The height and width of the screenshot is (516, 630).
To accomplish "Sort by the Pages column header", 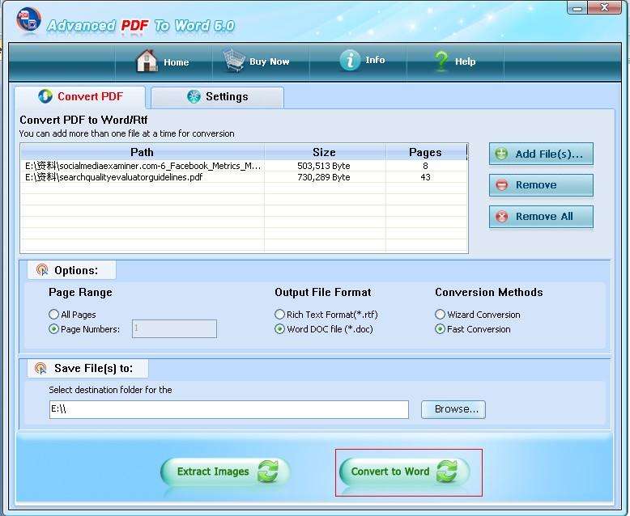I will (425, 152).
